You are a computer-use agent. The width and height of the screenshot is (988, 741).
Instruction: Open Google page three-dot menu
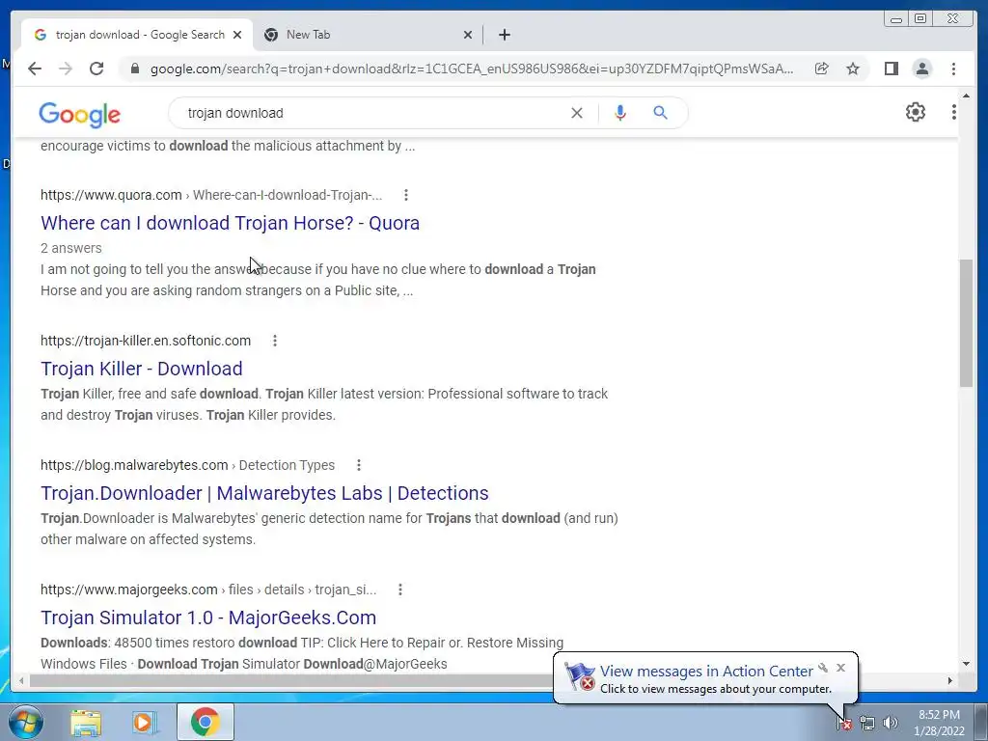tap(954, 112)
